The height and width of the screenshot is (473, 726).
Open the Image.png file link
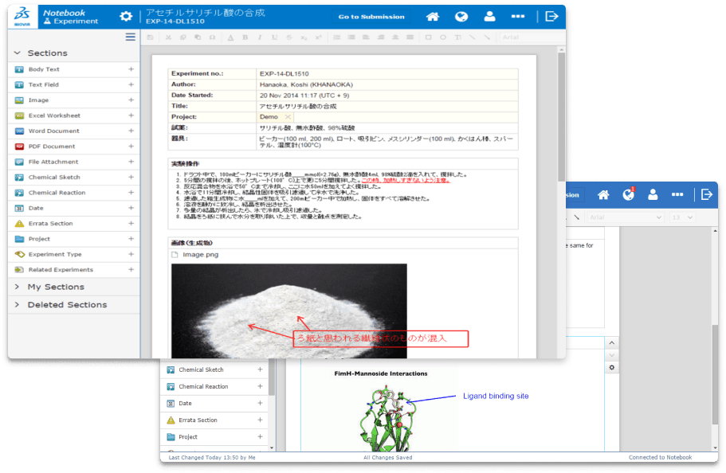pyautogui.click(x=201, y=255)
